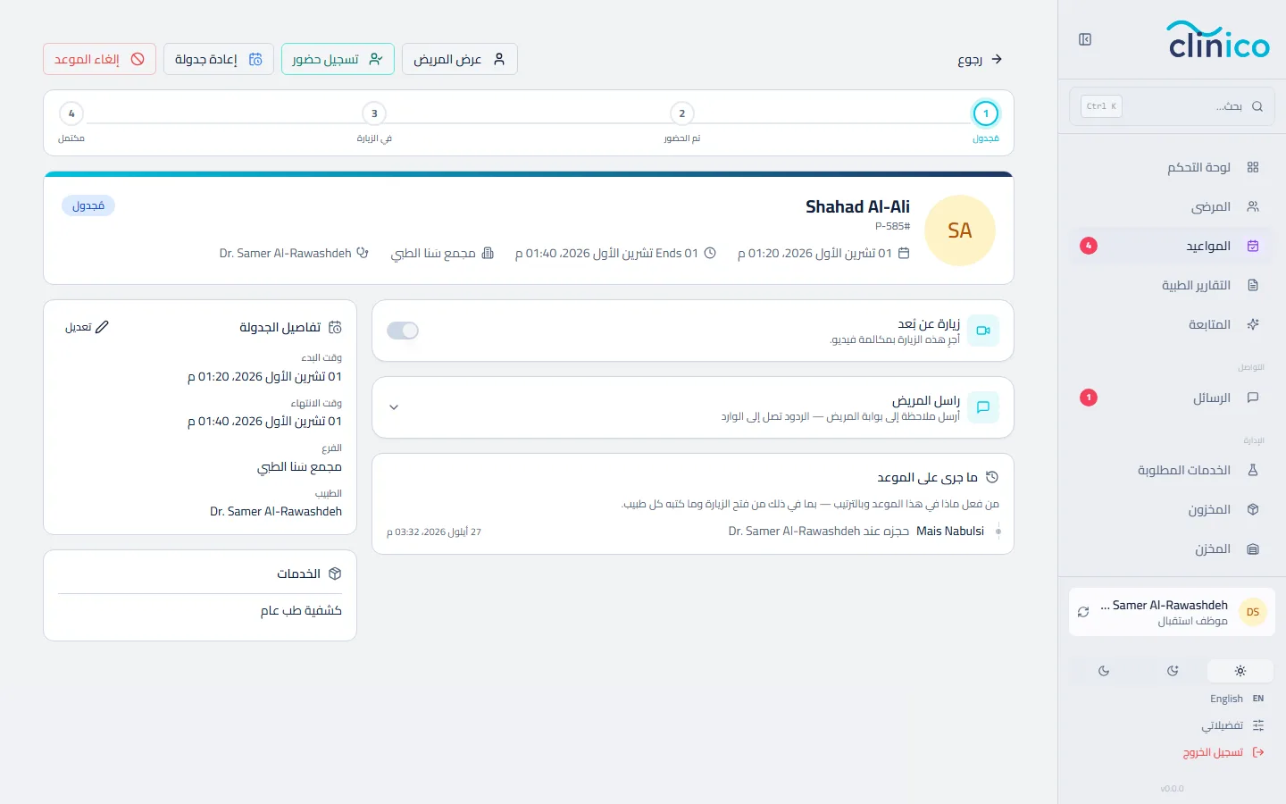Click the package icon beside الخدمات heading
Screen dimensions: 1286x804
(x=335, y=574)
